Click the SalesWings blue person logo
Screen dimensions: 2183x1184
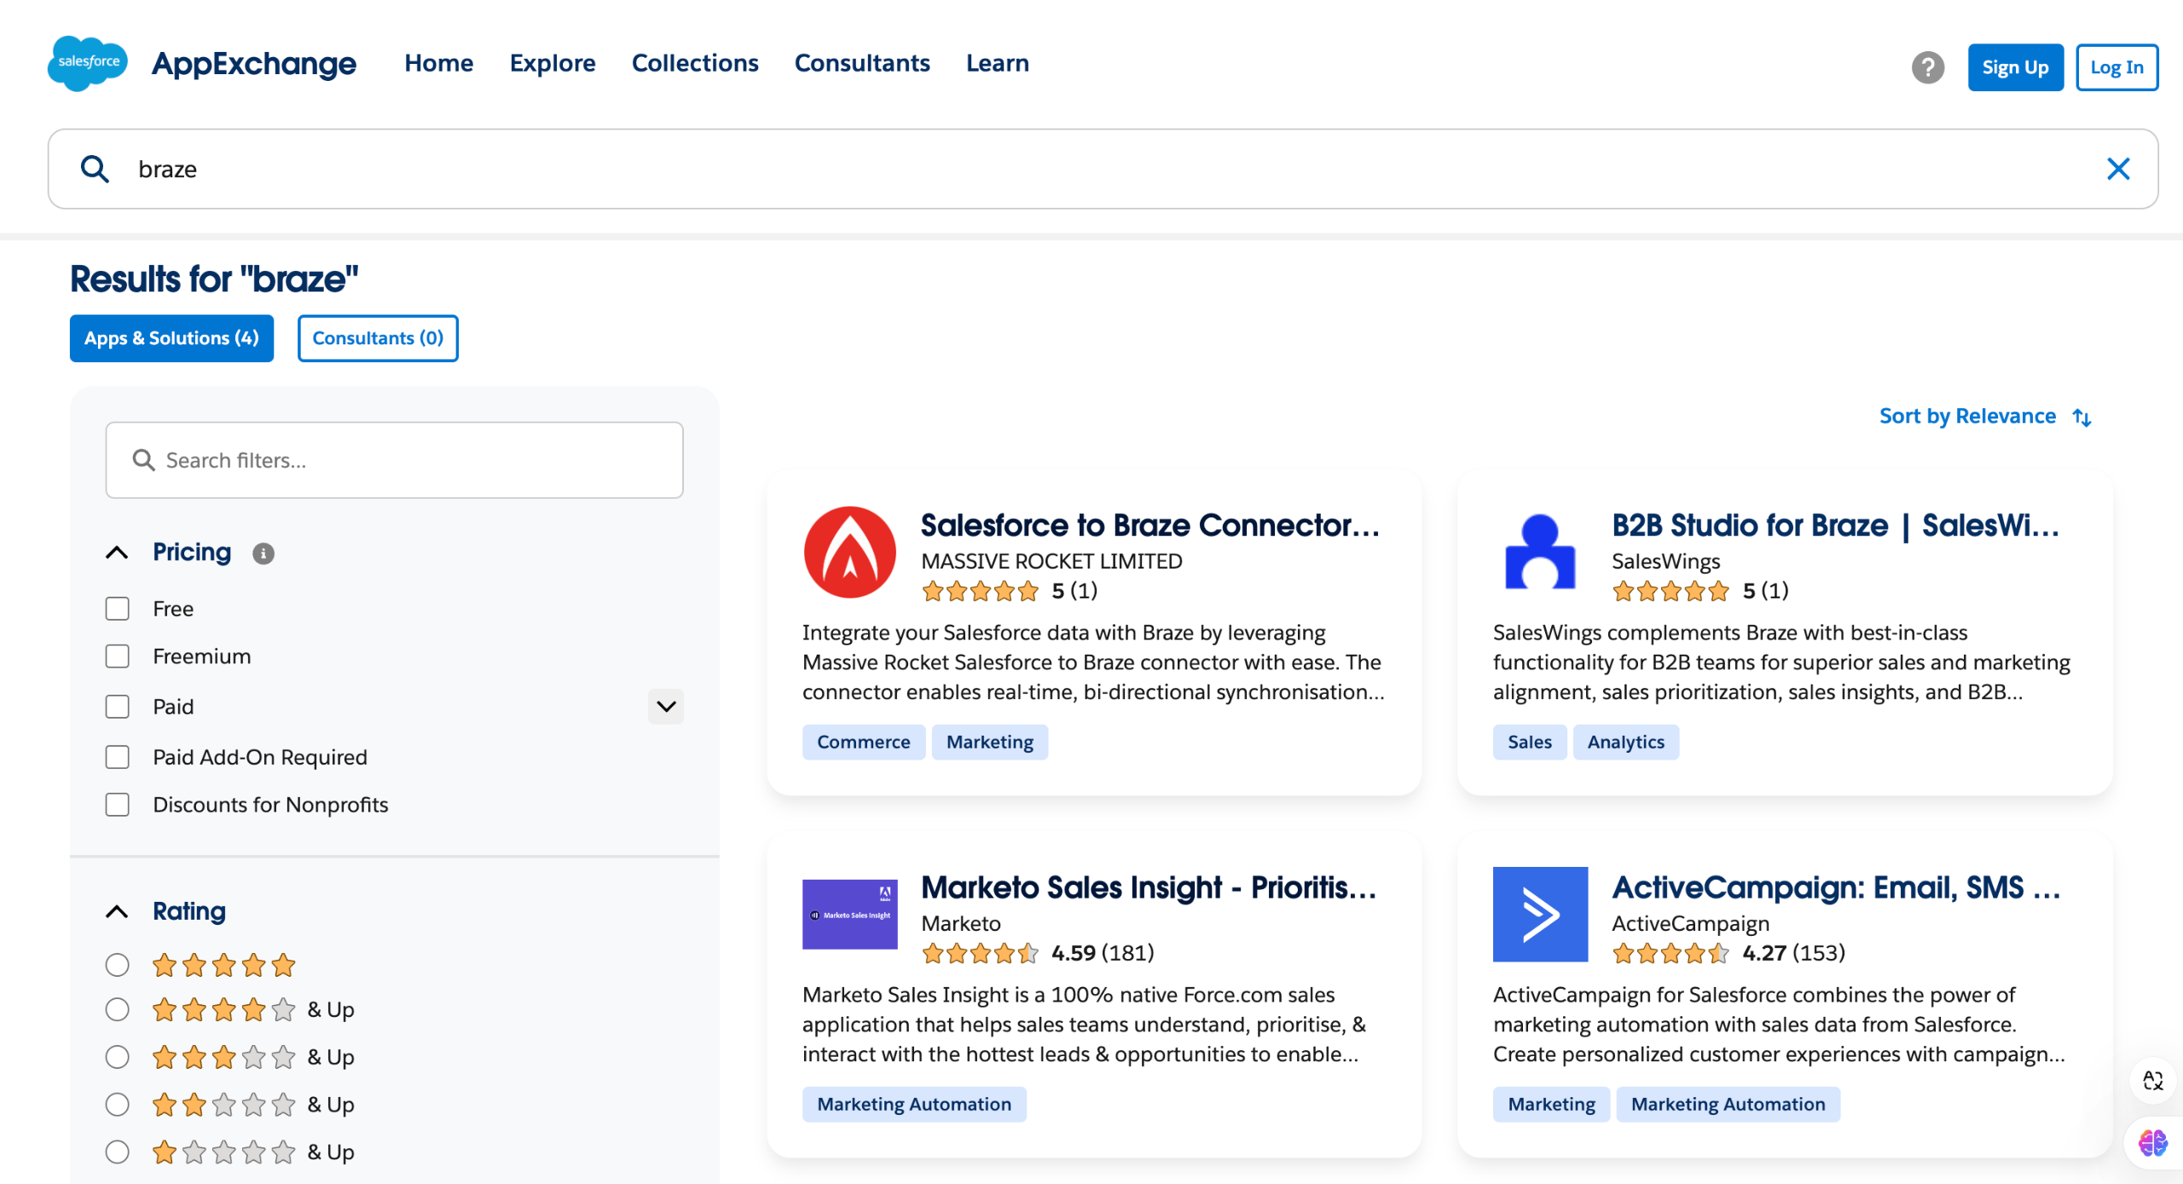1540,552
